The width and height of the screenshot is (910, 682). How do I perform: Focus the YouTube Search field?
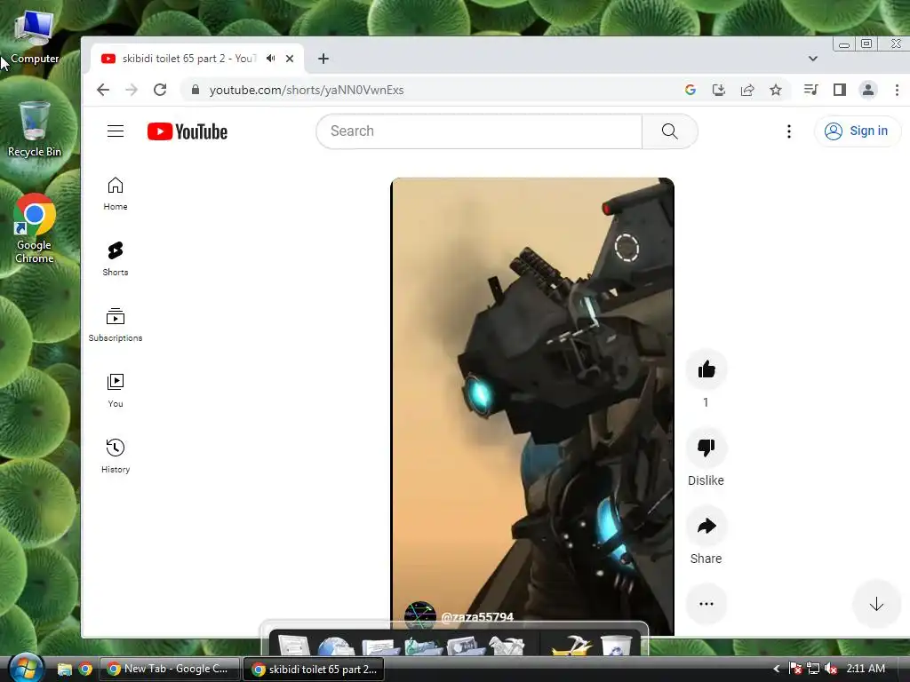click(479, 131)
